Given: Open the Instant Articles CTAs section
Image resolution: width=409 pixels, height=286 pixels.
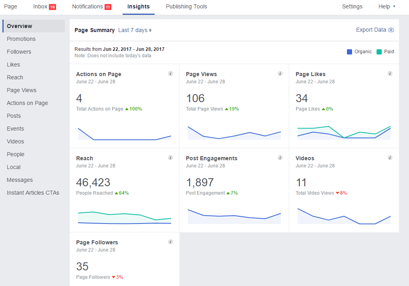Looking at the screenshot, I should tap(33, 193).
